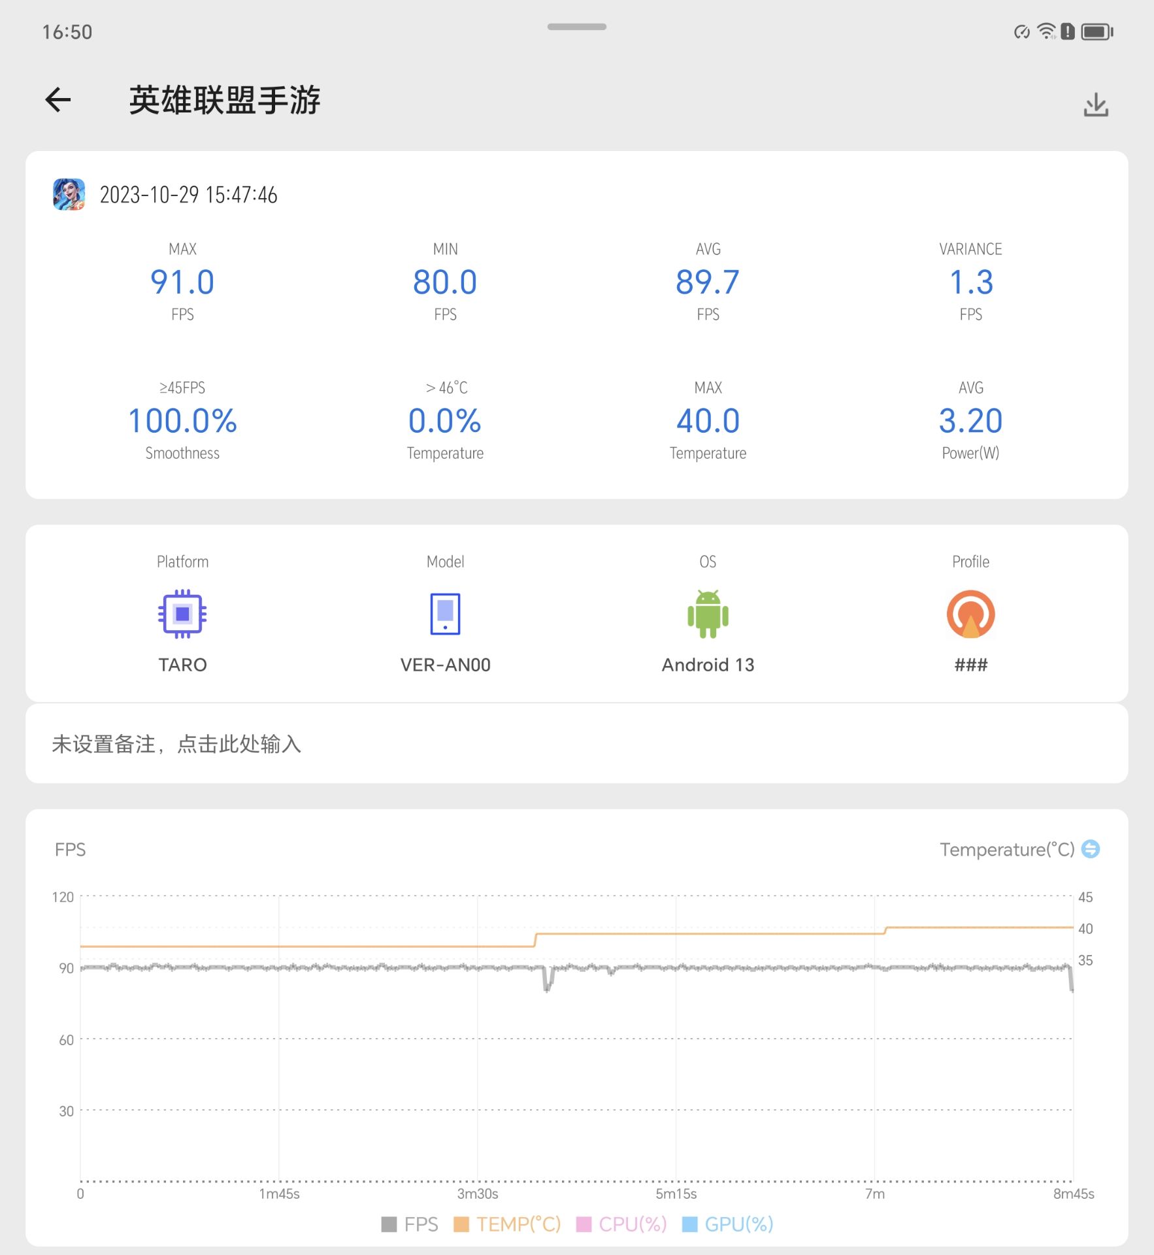
Task: Switch the right axis via Temperature toggle icon
Action: pos(1091,849)
